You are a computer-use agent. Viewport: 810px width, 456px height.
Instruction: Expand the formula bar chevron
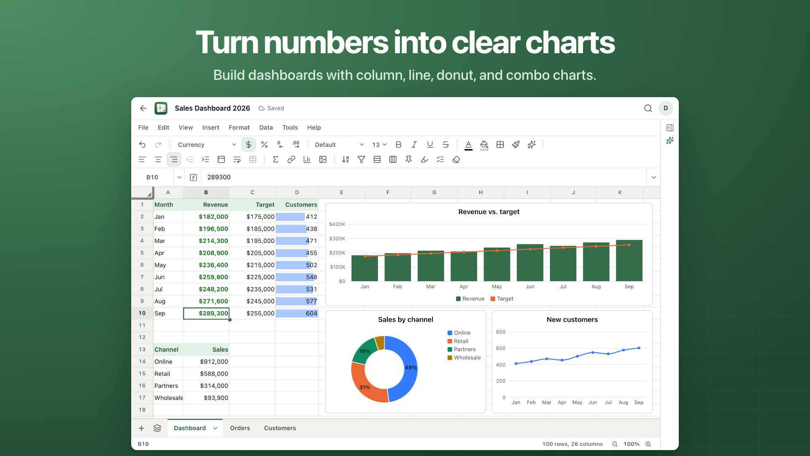coord(653,177)
